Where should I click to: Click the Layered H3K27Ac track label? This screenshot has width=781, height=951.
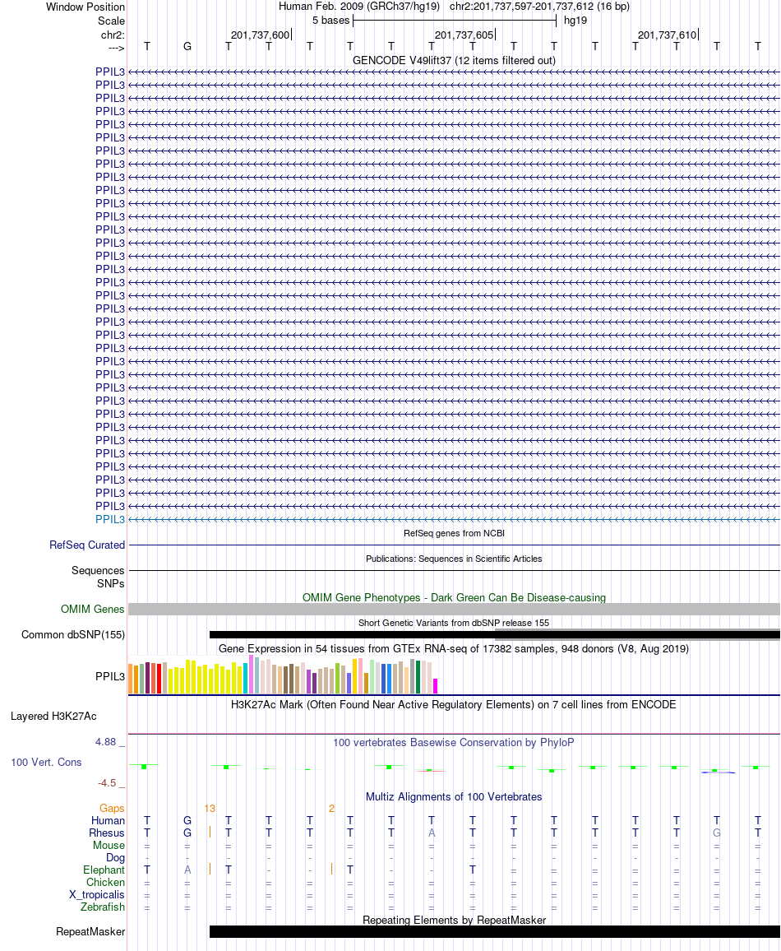[53, 717]
